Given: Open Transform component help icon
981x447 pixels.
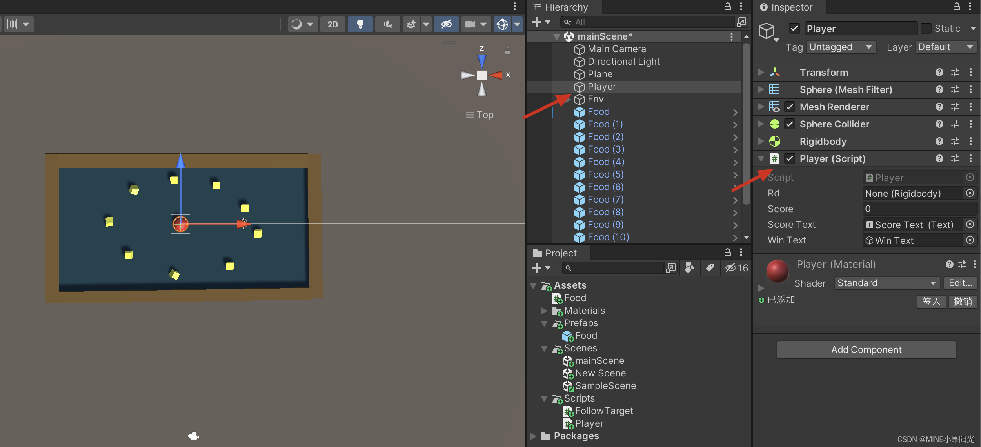Looking at the screenshot, I should pos(939,72).
